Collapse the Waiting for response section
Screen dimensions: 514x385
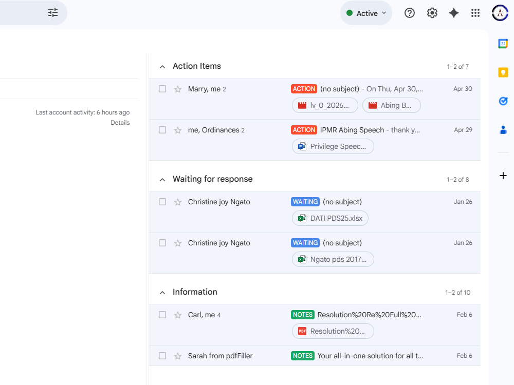[x=162, y=180]
